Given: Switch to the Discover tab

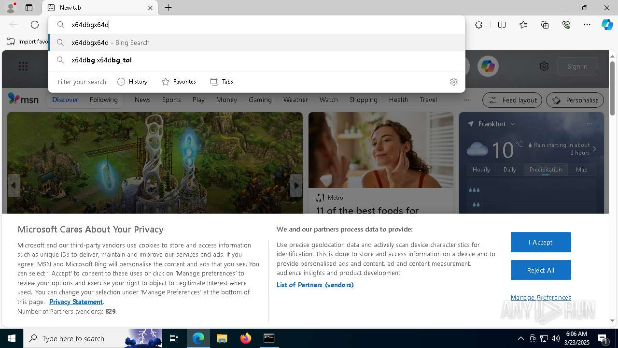Looking at the screenshot, I should tap(65, 100).
